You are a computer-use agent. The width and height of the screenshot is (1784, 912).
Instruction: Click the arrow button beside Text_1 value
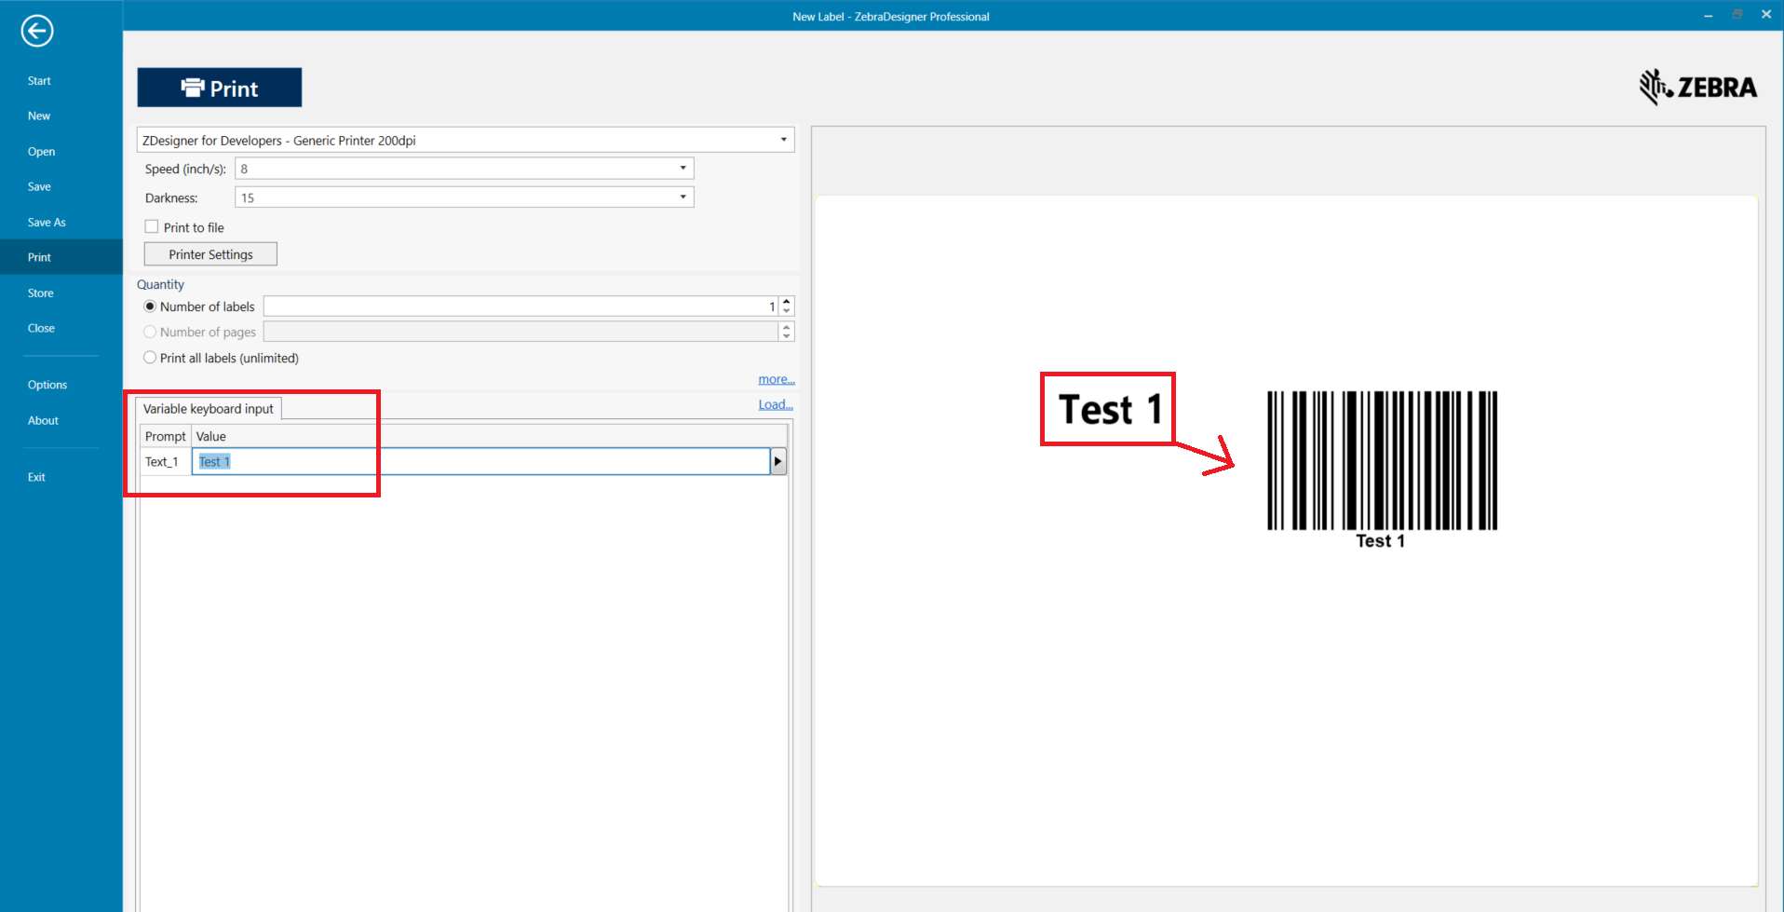778,461
